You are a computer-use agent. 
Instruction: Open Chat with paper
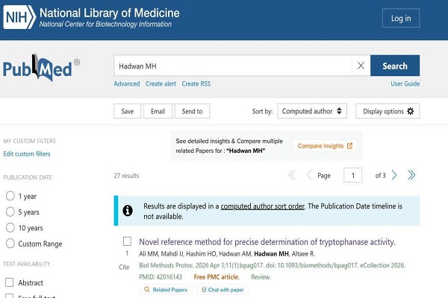point(223,290)
